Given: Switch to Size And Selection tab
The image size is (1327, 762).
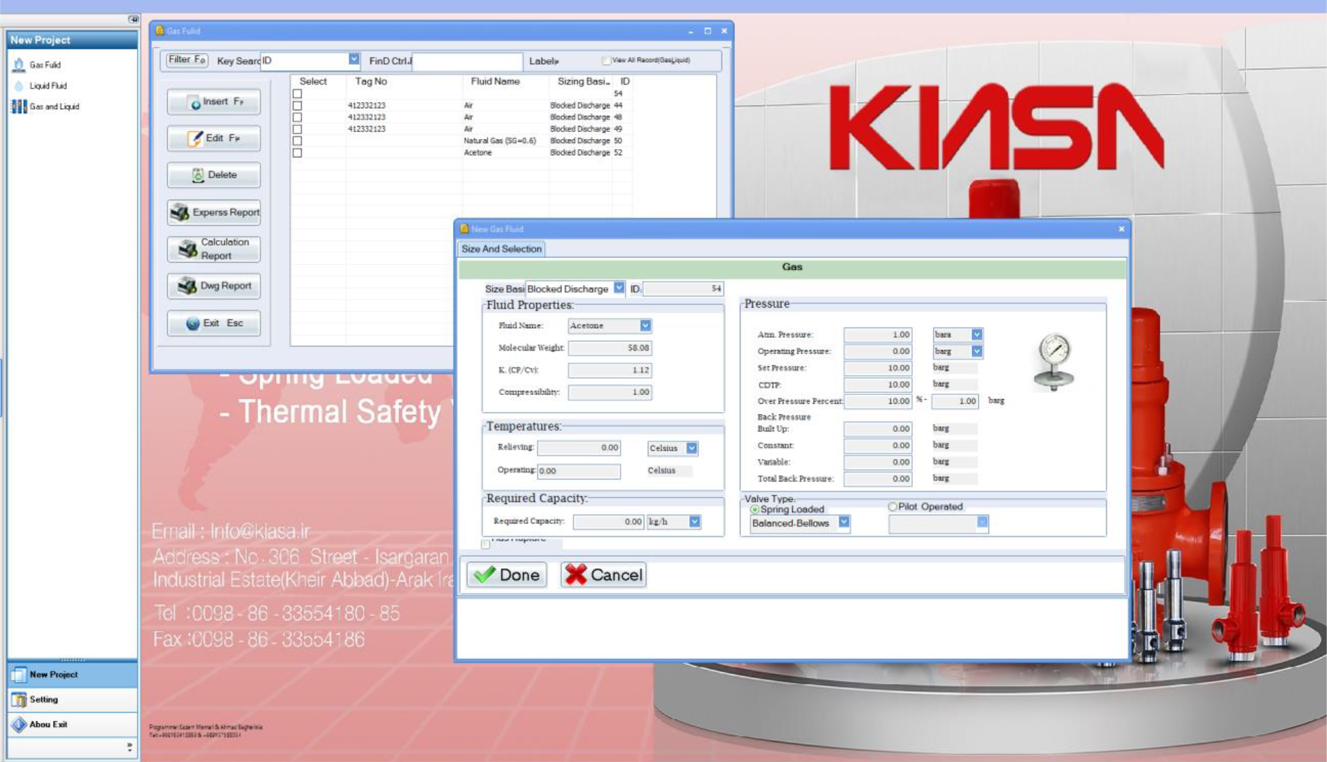Looking at the screenshot, I should (x=501, y=249).
